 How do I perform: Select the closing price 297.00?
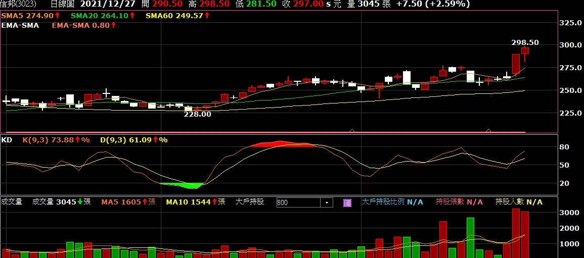(309, 4)
